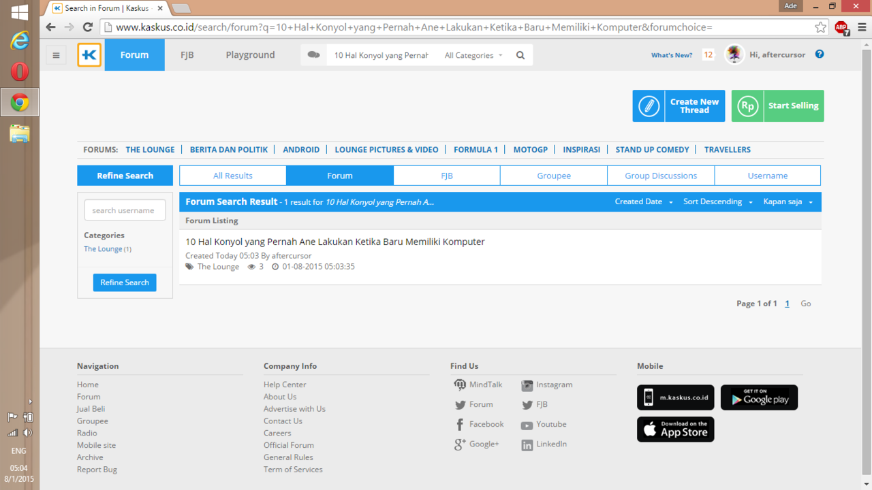Go back with the browser back arrow
872x490 pixels.
point(50,27)
